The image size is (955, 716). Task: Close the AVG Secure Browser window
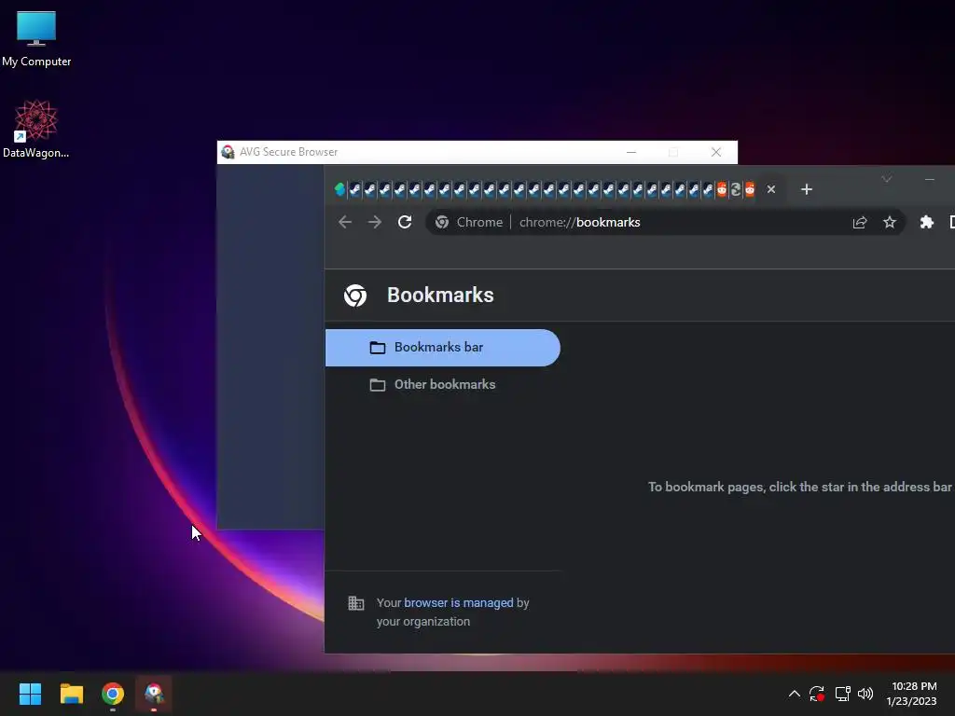(x=716, y=152)
